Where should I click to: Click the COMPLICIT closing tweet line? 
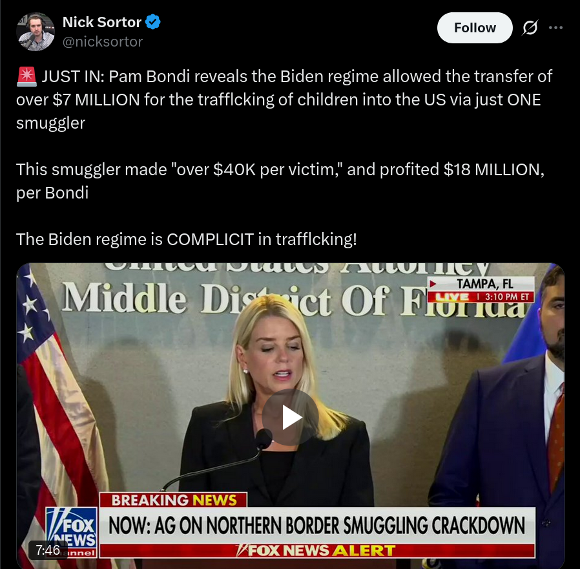point(187,239)
